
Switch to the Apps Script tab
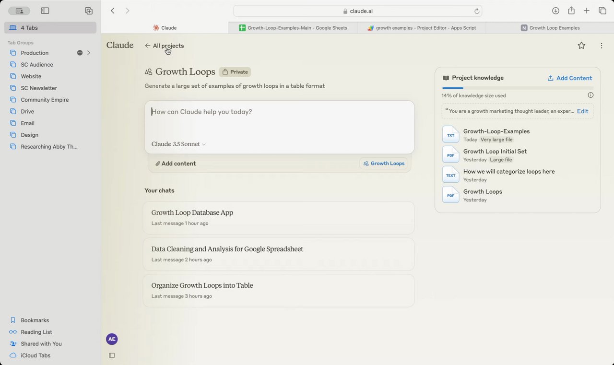422,28
